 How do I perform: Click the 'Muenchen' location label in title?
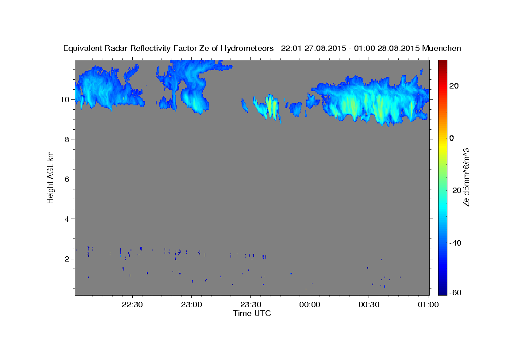[x=442, y=49]
